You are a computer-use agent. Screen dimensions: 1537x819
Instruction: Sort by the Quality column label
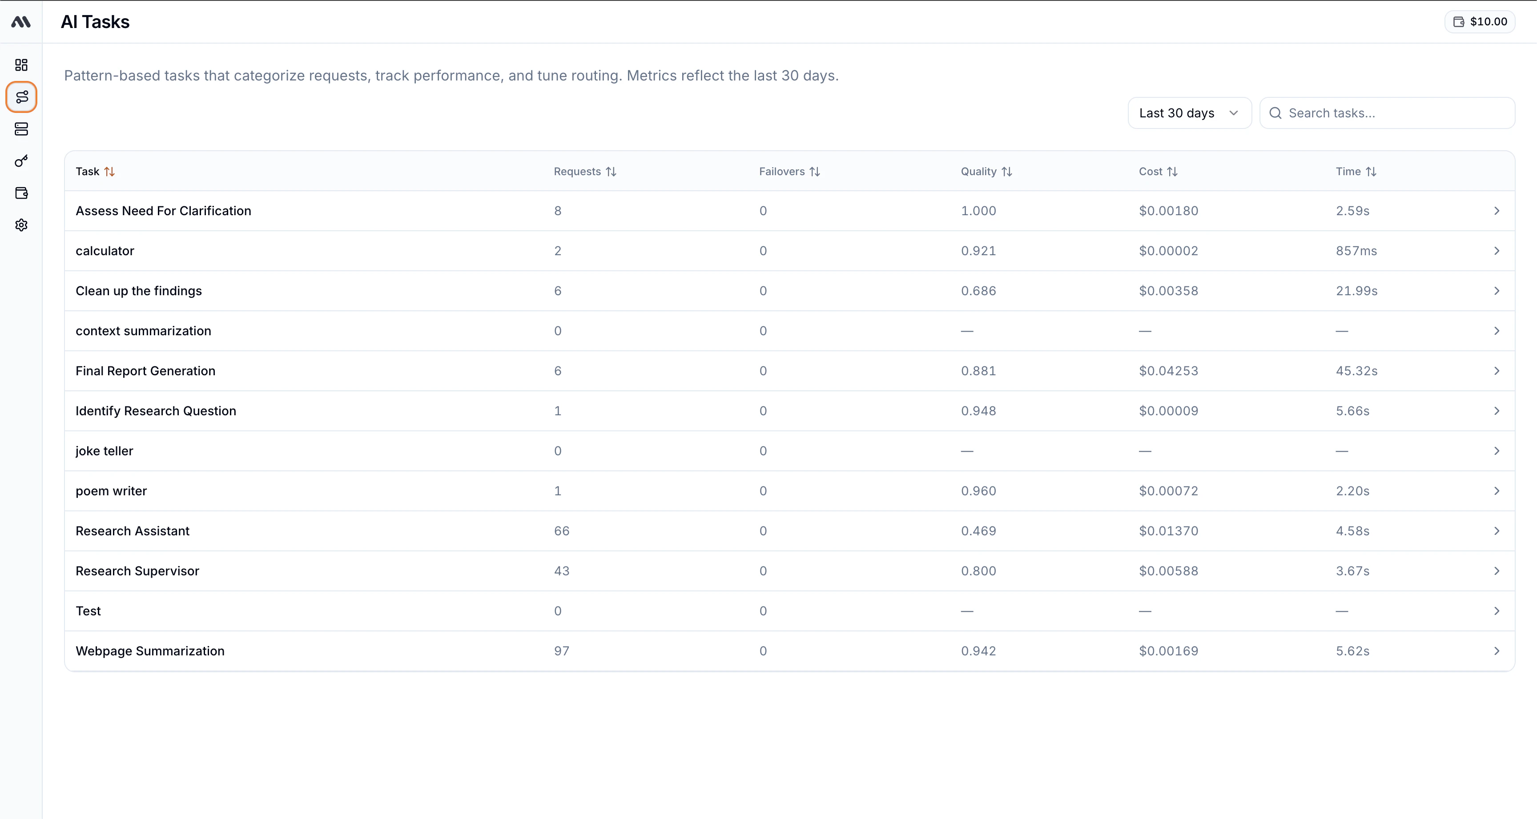(978, 171)
